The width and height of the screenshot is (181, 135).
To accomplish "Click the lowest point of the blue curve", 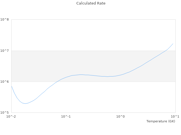I will pyautogui.click(x=25, y=103).
